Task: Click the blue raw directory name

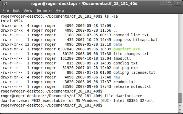Action: pyautogui.click(x=117, y=77)
